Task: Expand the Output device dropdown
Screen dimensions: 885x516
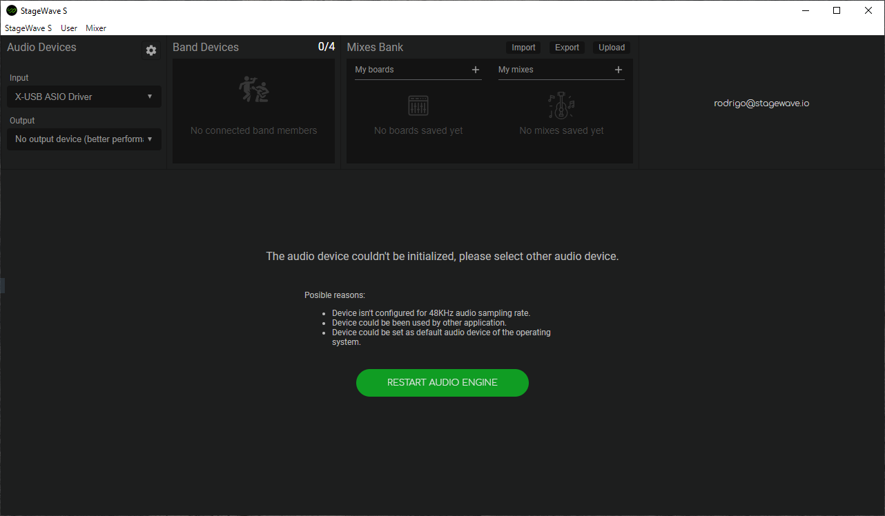Action: click(84, 139)
